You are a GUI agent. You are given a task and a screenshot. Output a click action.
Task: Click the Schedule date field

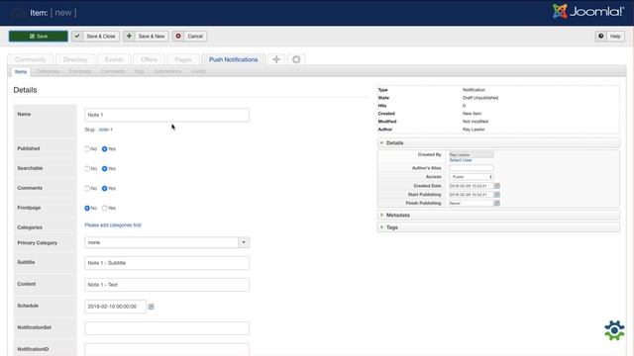115,307
